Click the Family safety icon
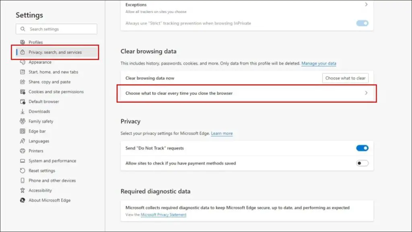This screenshot has width=412, height=232. (x=23, y=121)
